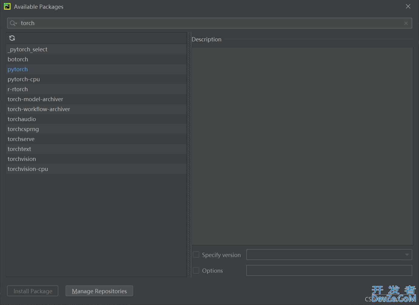Clear the torch search text

click(x=406, y=23)
